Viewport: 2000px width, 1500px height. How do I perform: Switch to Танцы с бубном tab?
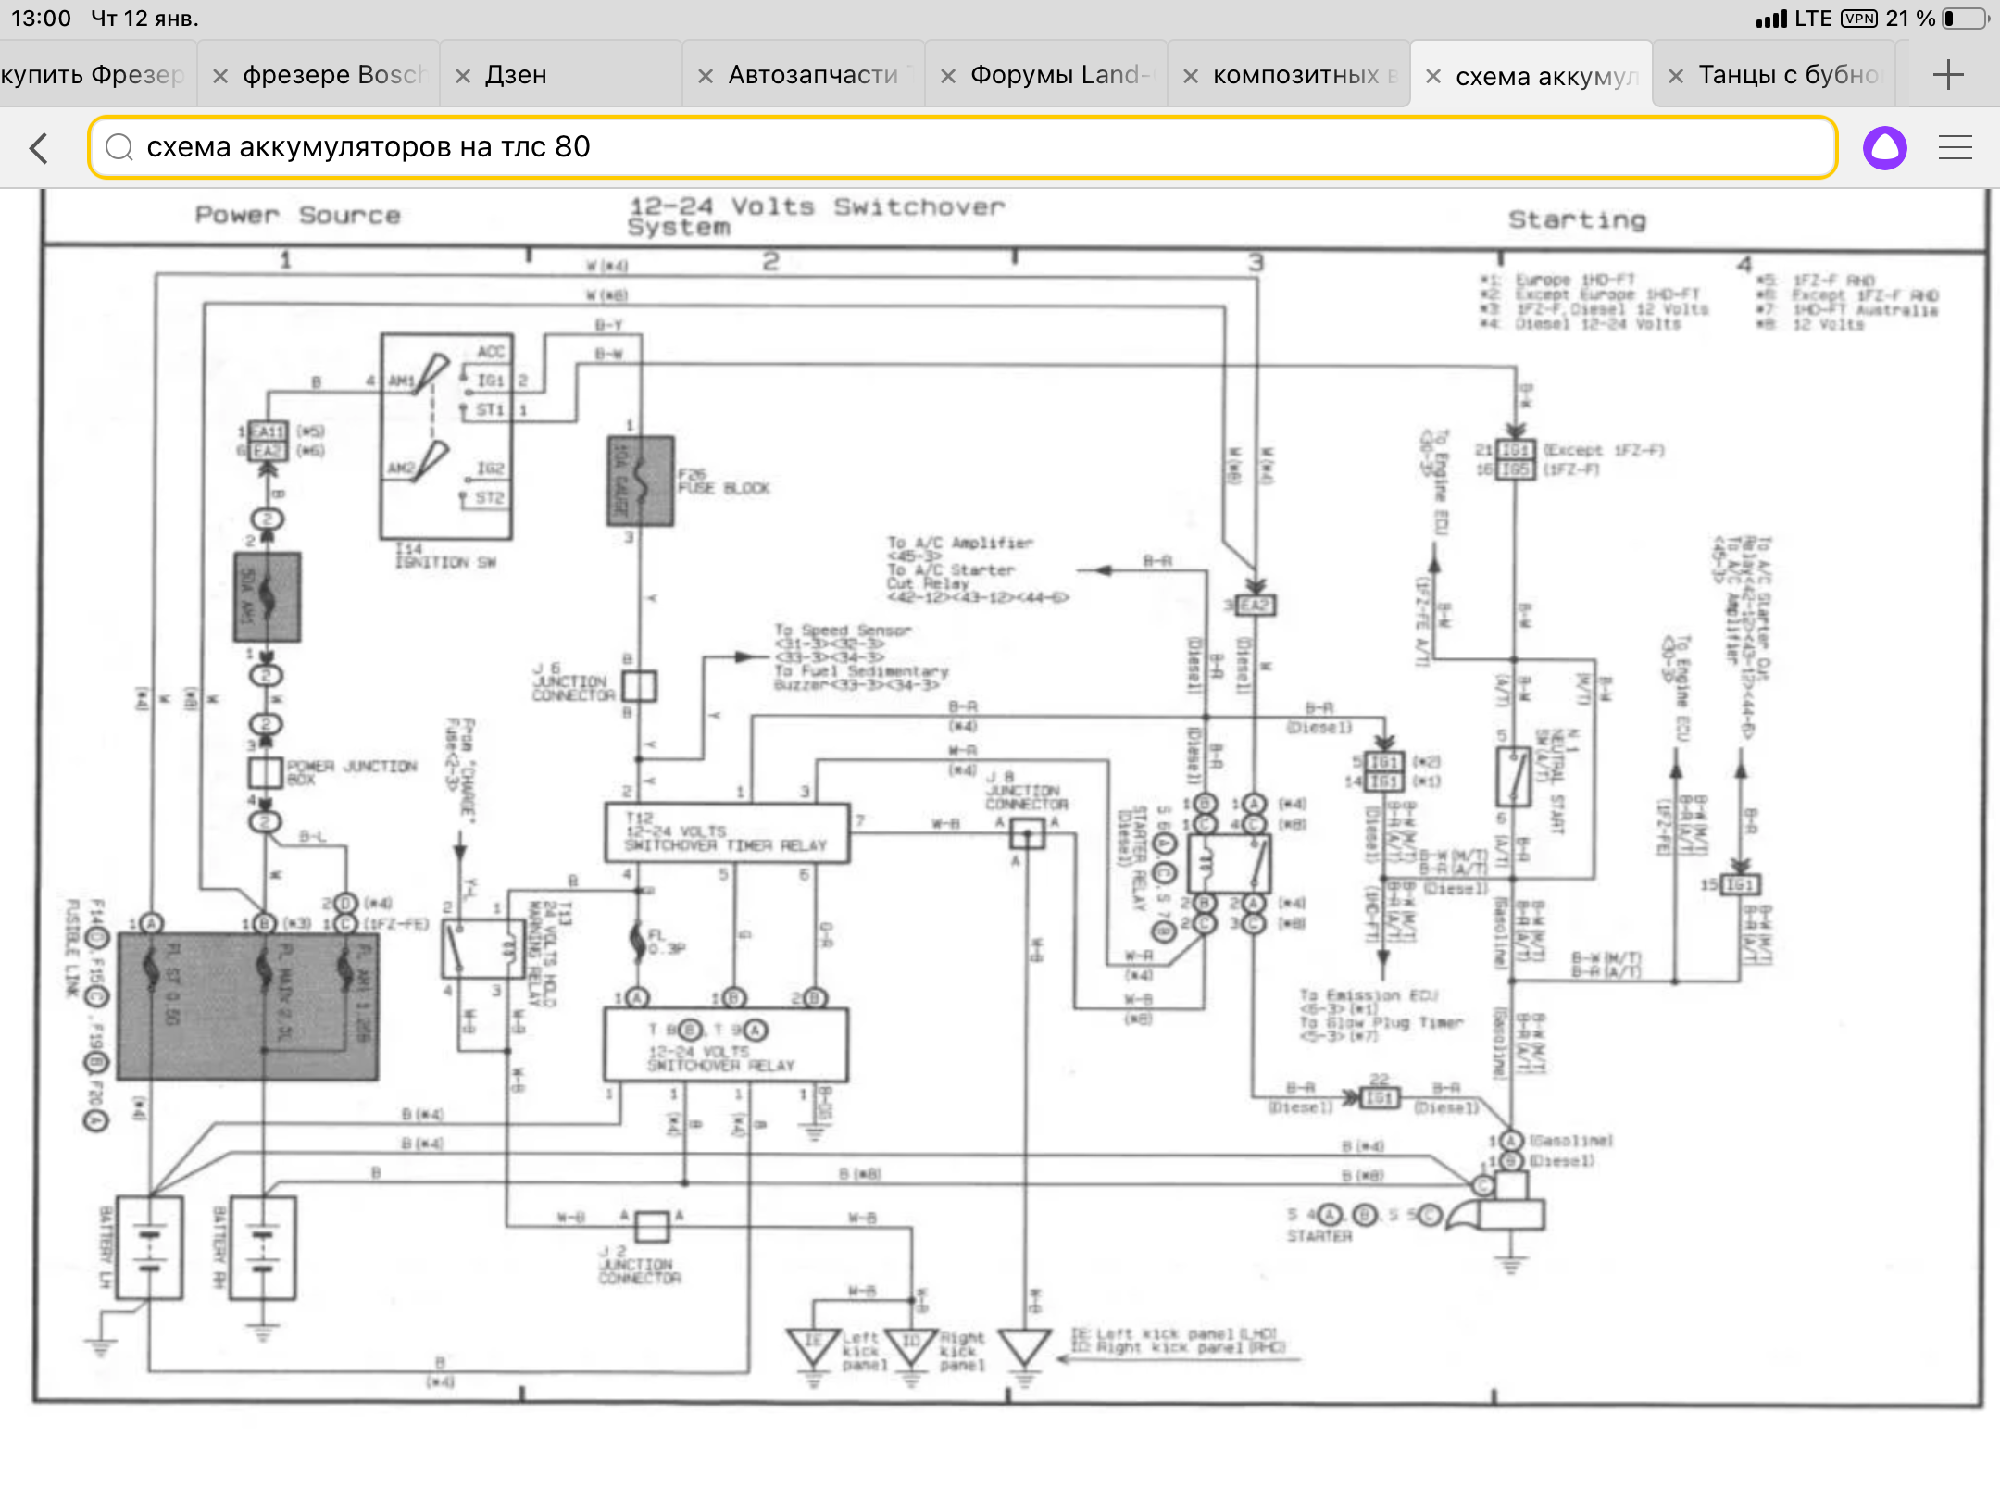[1787, 75]
